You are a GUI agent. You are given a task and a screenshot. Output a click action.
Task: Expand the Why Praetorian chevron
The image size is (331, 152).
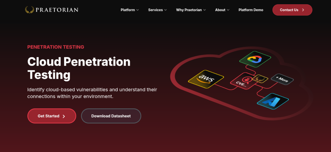click(x=205, y=10)
